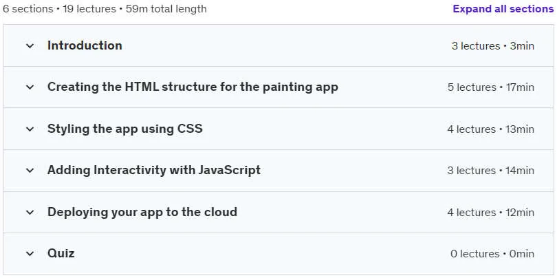This screenshot has width=557, height=278.
Task: Click the 3 lectures • 3min label
Action: 492,46
